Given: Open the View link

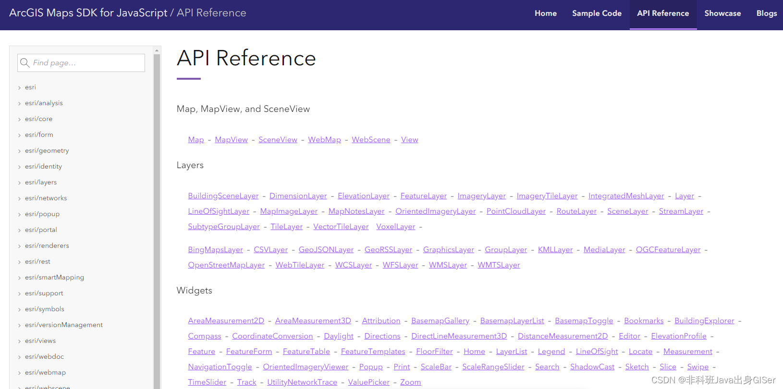Looking at the screenshot, I should tap(409, 140).
